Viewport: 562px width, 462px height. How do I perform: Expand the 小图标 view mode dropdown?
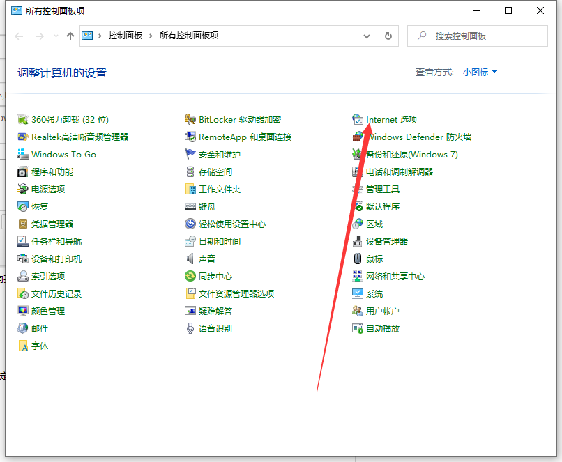click(x=480, y=72)
